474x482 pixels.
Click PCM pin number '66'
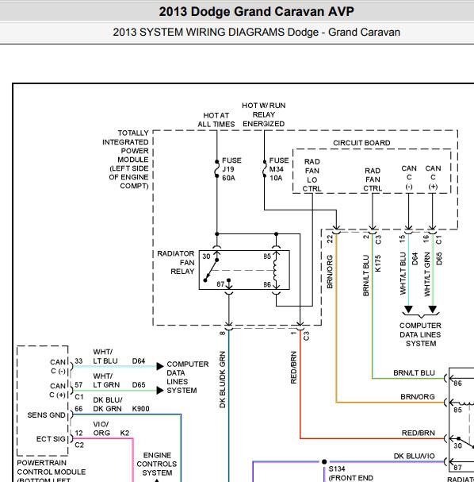[78, 409]
